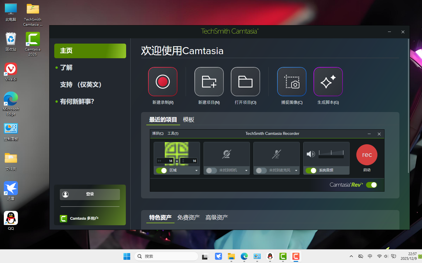The width and height of the screenshot is (422, 263).
Task: Open 支持（仅英文）sidebar item
Action: pos(81,85)
